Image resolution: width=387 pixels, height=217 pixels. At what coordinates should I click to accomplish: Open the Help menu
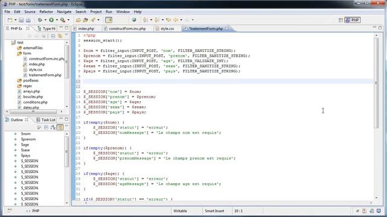click(x=138, y=11)
